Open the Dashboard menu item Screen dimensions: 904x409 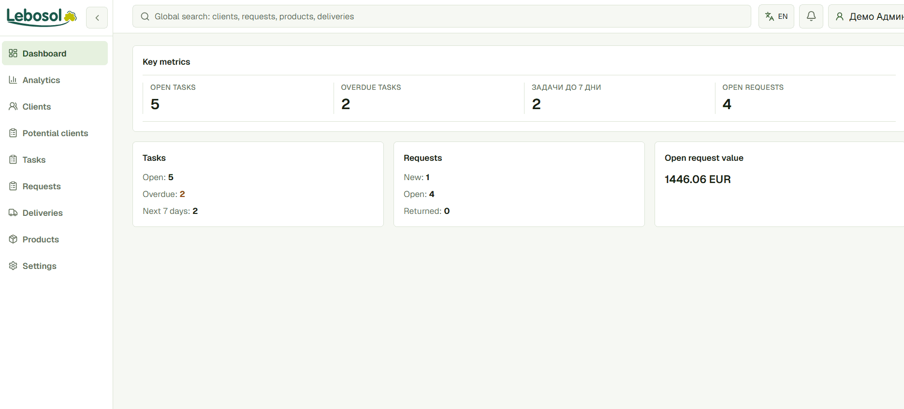[x=55, y=53]
